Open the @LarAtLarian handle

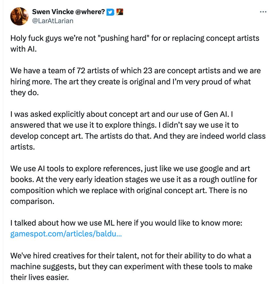(53, 21)
